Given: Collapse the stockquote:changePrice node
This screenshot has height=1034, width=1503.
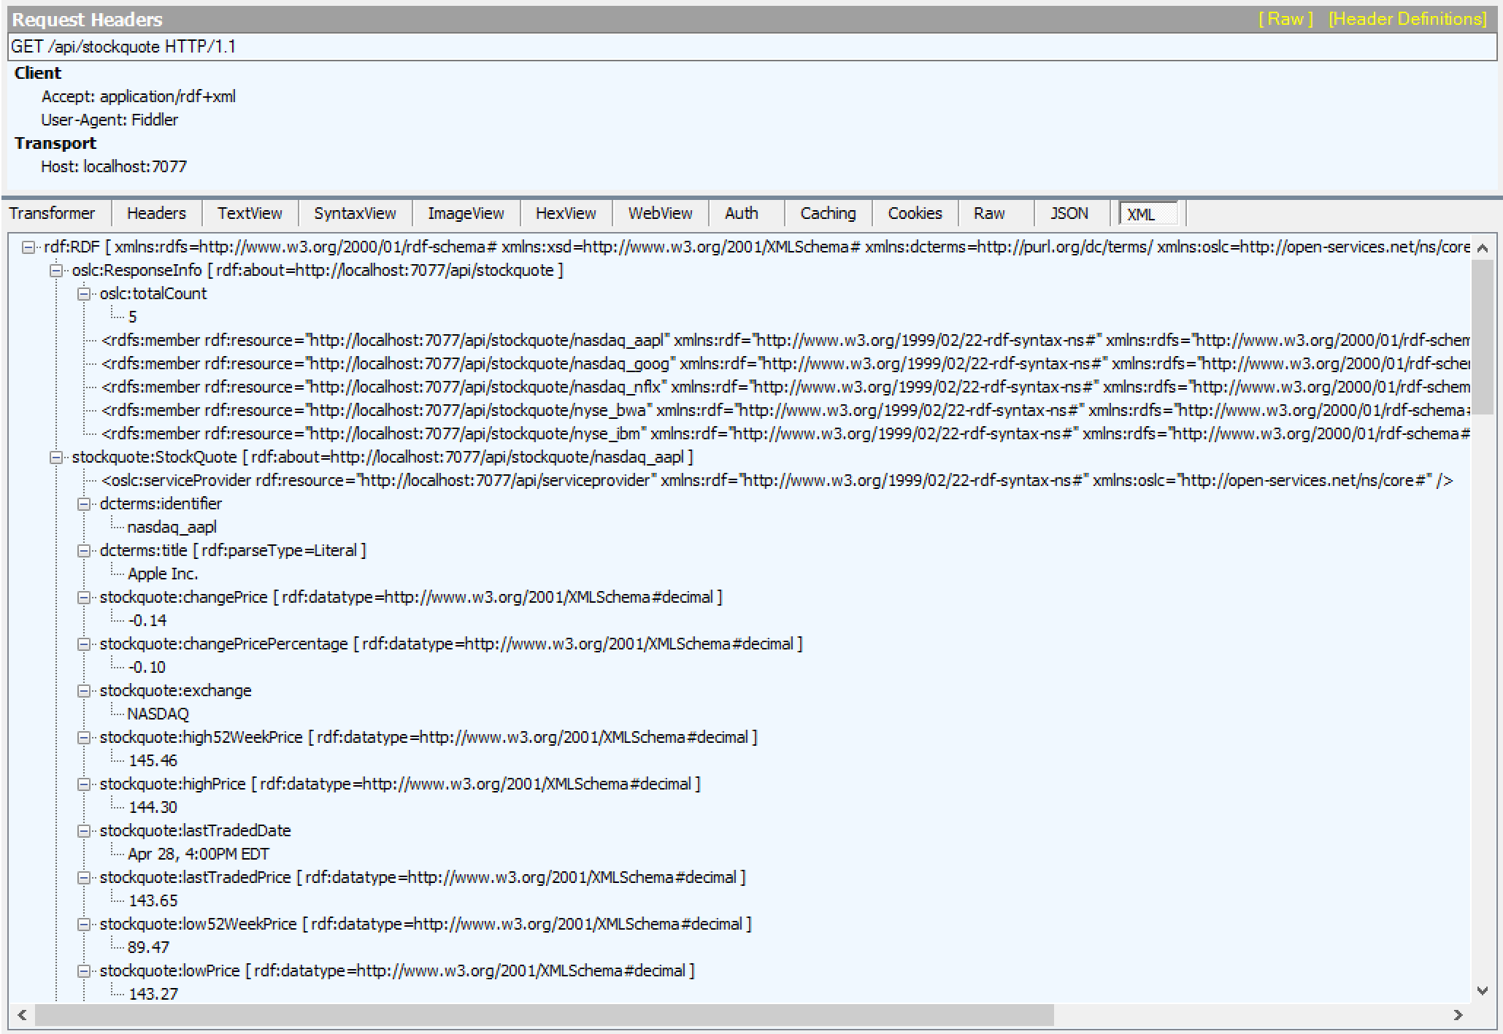Looking at the screenshot, I should 84,598.
